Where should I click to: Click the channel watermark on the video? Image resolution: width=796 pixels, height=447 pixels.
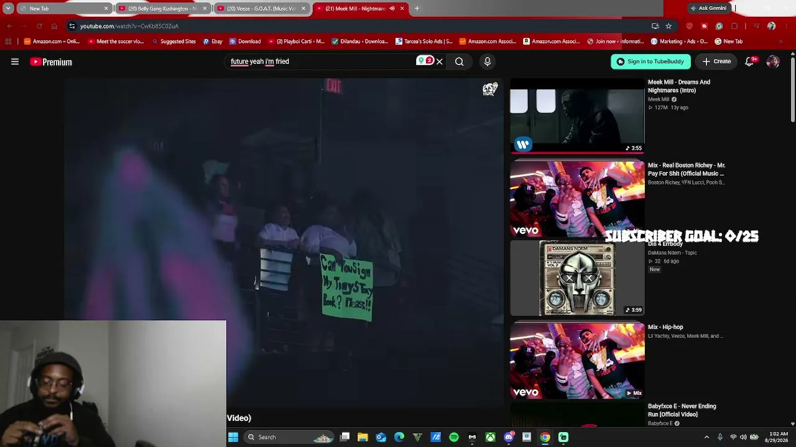tap(490, 89)
